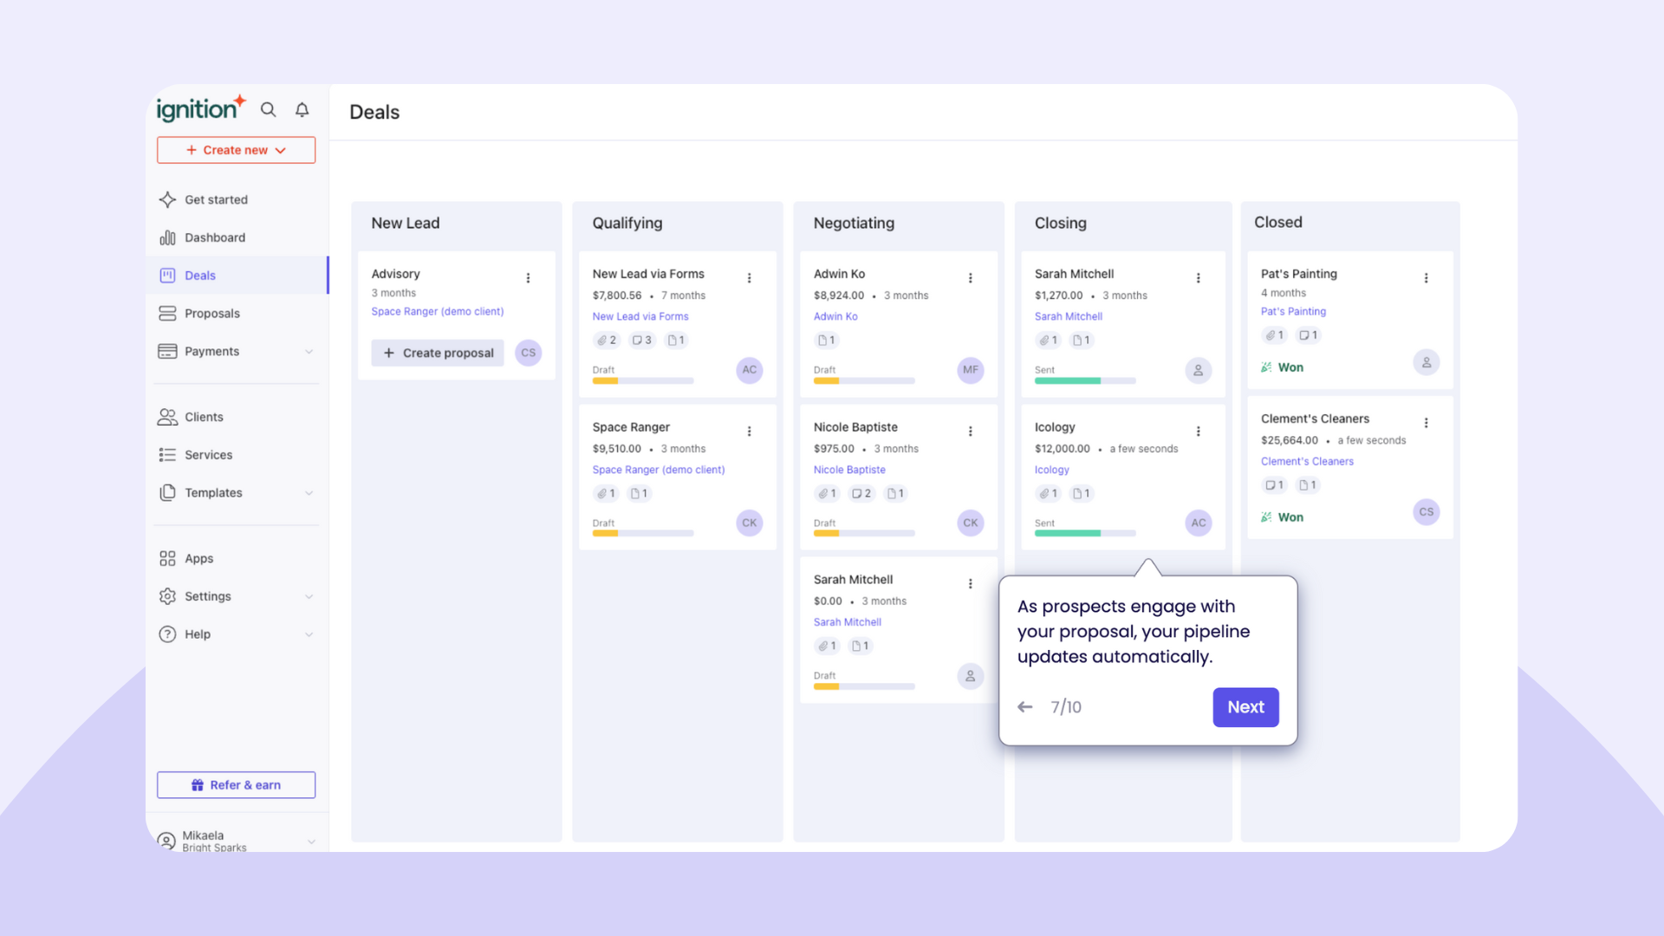Open kebab menu on Pat's Painting card
This screenshot has height=936, width=1664.
(x=1426, y=278)
